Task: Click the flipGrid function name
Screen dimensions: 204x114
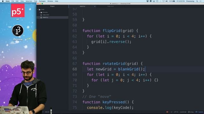Action: point(112,31)
